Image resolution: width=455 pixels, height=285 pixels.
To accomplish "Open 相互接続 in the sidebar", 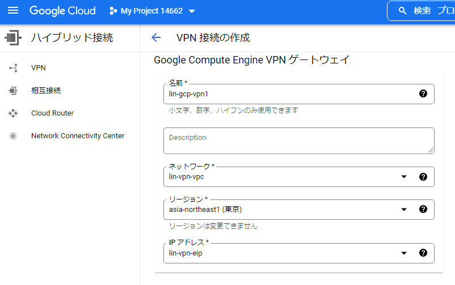I will 46,91.
